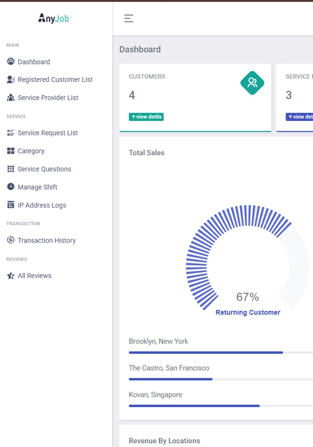Click the AnyJob logo
Screen dimensions: 313x447
tap(55, 18)
